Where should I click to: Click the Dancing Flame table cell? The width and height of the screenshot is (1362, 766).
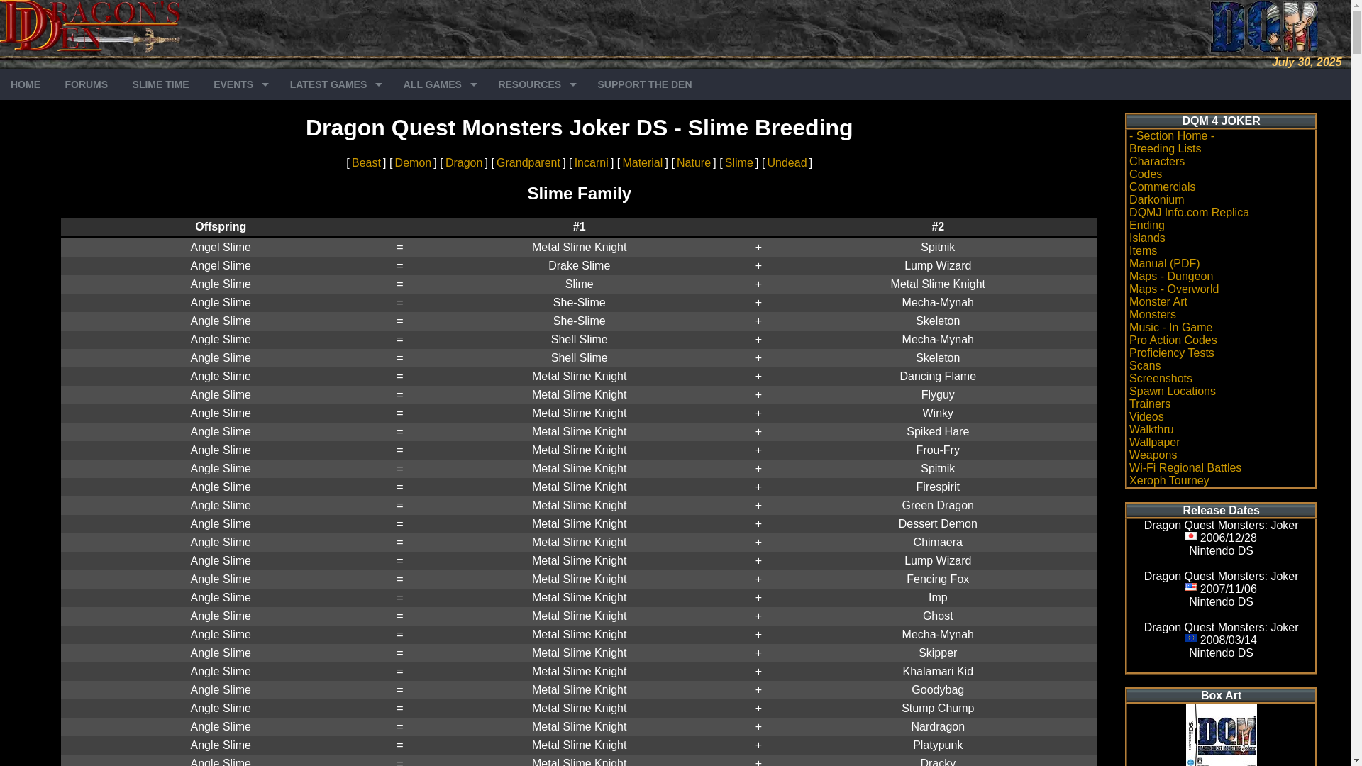click(938, 377)
